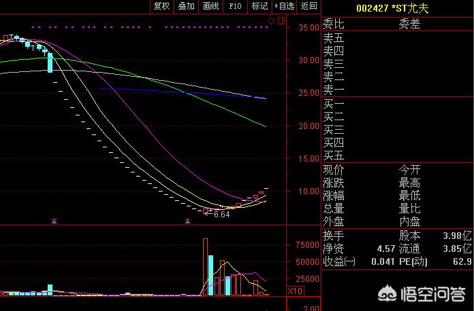Click the X10 volume scale box
Viewport: 474px width, 311px height.
point(295,291)
